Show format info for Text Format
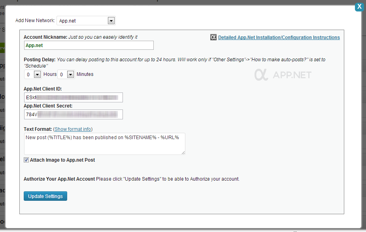The image size is (366, 232). [73, 129]
